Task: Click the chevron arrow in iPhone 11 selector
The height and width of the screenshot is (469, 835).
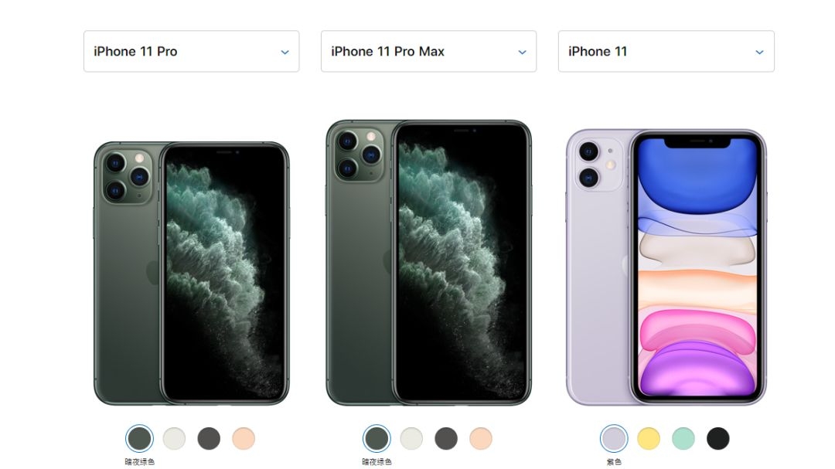Action: [759, 53]
